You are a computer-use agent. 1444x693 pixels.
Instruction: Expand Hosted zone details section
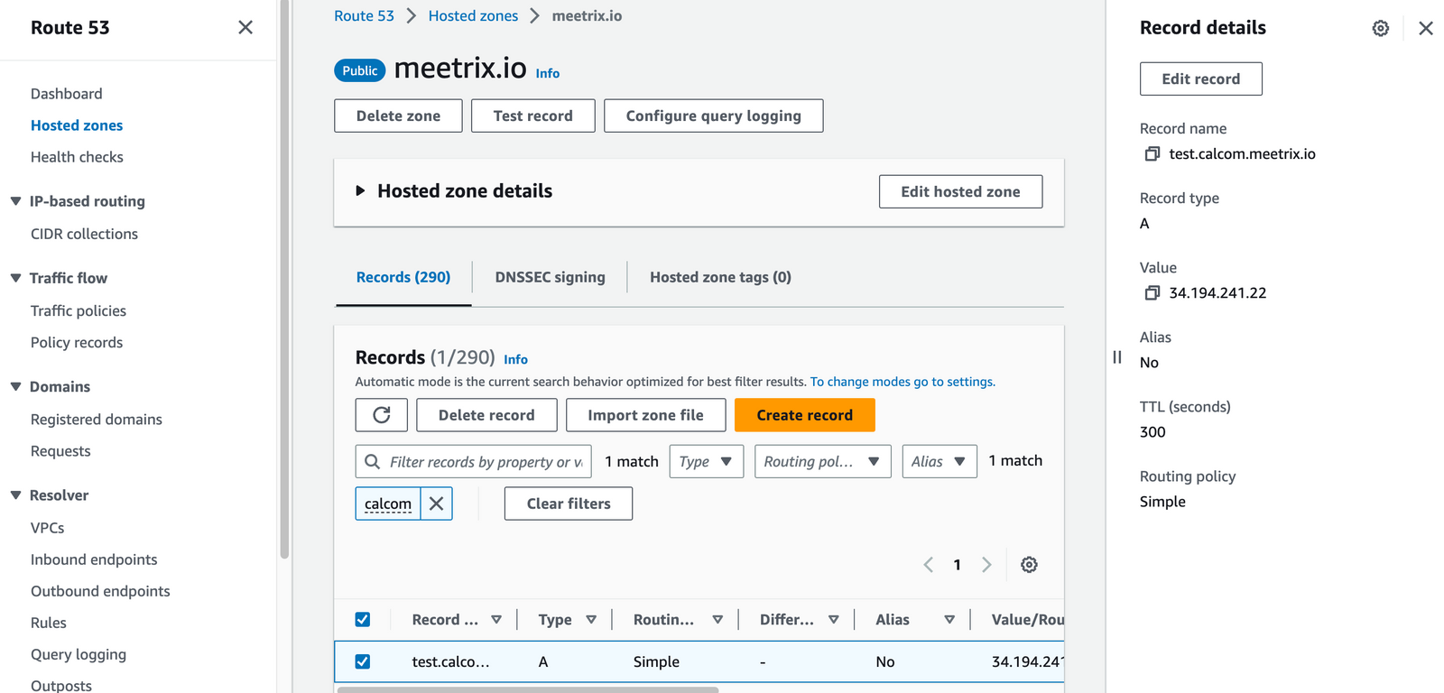[x=360, y=190]
